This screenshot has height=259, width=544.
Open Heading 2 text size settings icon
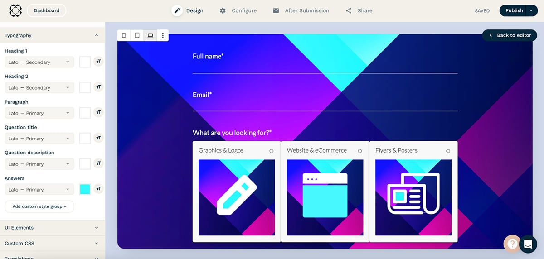tap(98, 87)
